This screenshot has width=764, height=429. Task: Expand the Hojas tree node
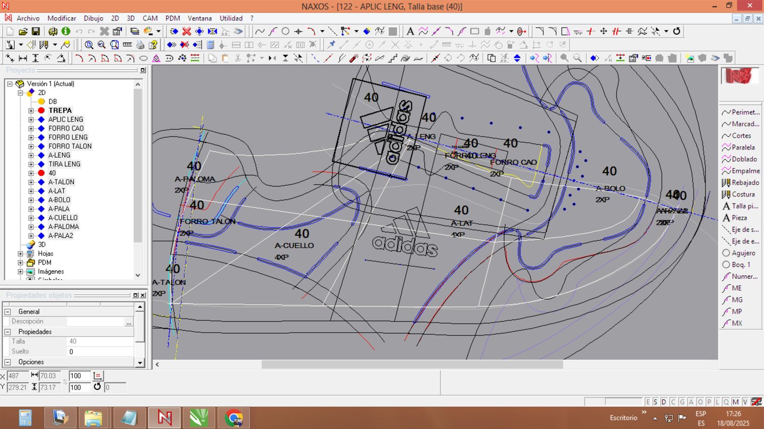pyautogui.click(x=20, y=253)
